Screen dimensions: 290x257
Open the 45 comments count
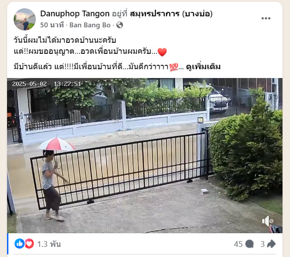click(x=238, y=244)
